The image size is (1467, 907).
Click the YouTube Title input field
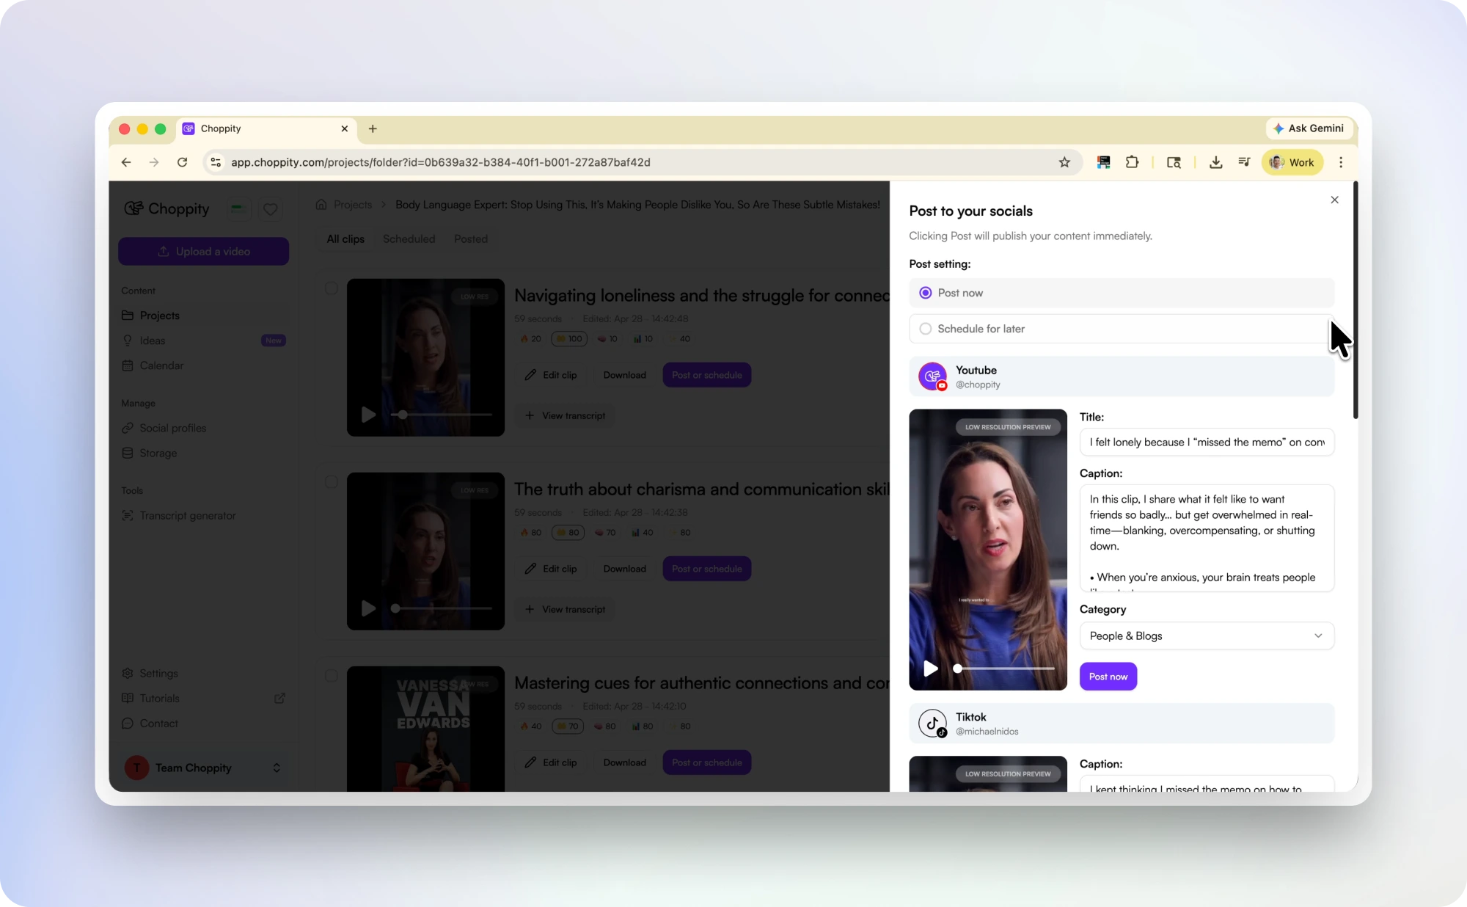1207,442
